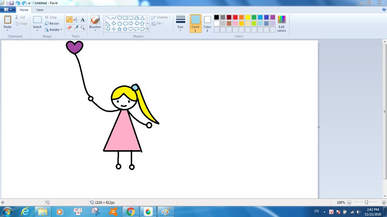The image size is (387, 217).
Task: Click the Undo arrow in quick access toolbar
Action: click(x=18, y=3)
